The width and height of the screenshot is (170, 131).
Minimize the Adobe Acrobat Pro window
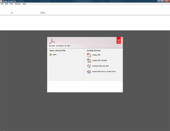tap(159, 1)
